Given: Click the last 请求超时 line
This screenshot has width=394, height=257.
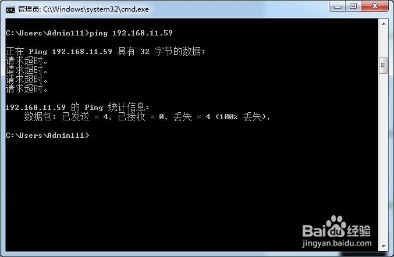Looking at the screenshot, I should tap(27, 88).
